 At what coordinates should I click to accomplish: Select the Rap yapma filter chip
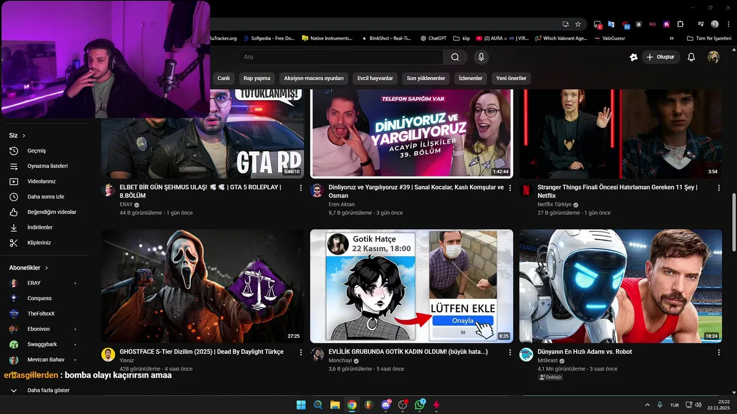pos(257,78)
